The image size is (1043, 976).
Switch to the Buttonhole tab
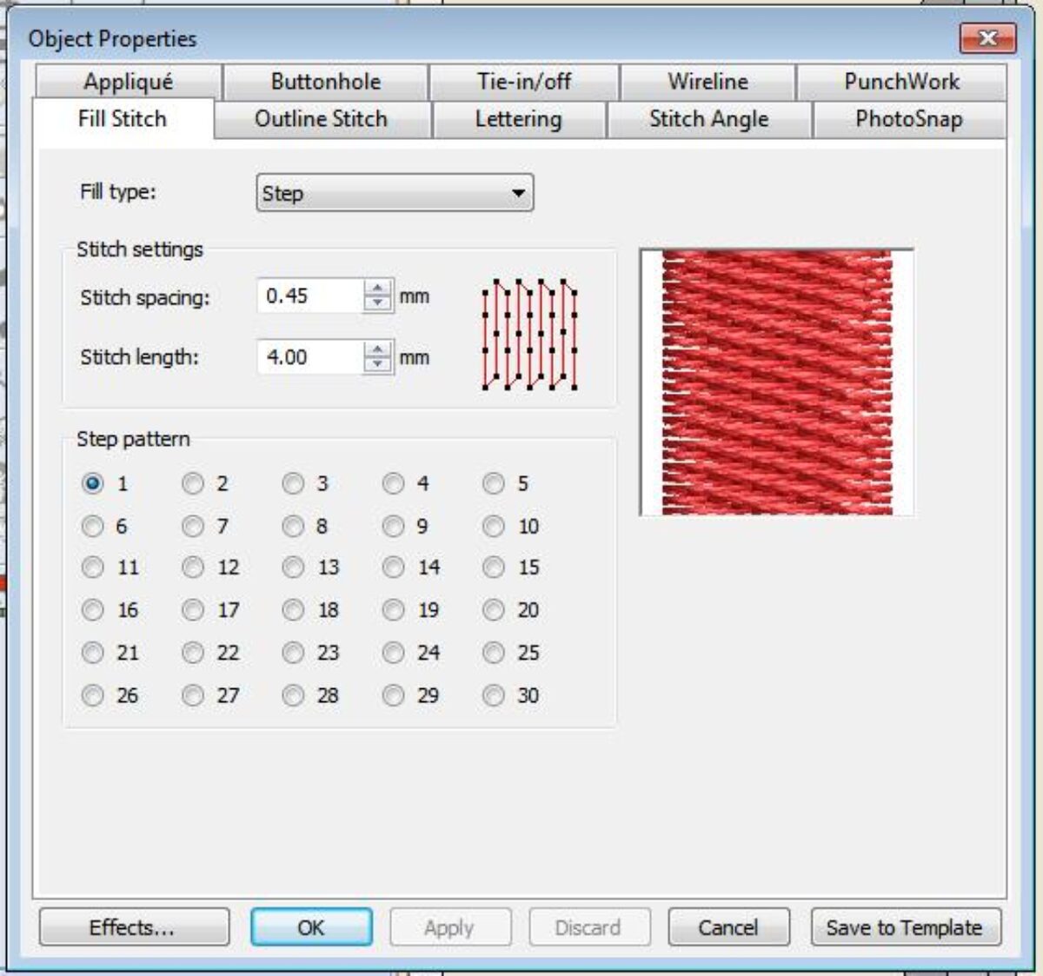326,82
